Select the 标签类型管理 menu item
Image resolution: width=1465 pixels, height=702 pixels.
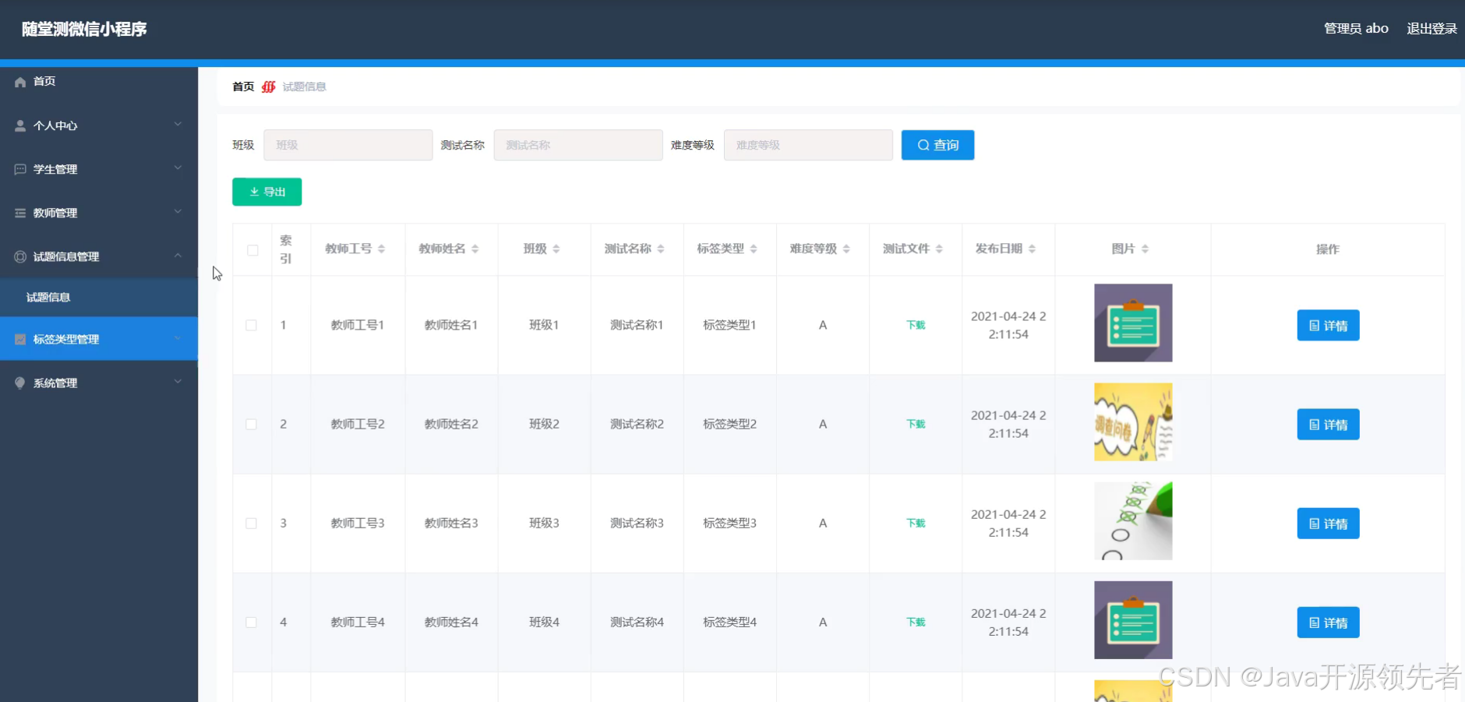[x=99, y=339]
